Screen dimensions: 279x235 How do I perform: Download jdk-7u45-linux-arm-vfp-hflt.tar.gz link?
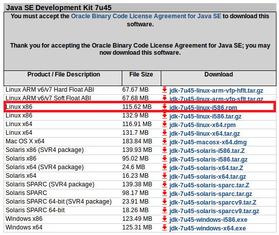216,91
